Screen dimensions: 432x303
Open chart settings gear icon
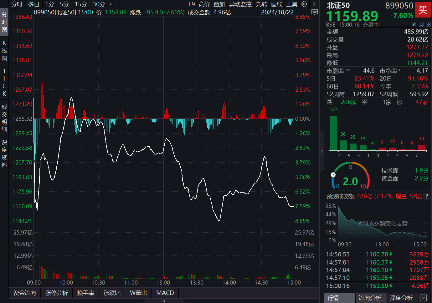click(304, 4)
